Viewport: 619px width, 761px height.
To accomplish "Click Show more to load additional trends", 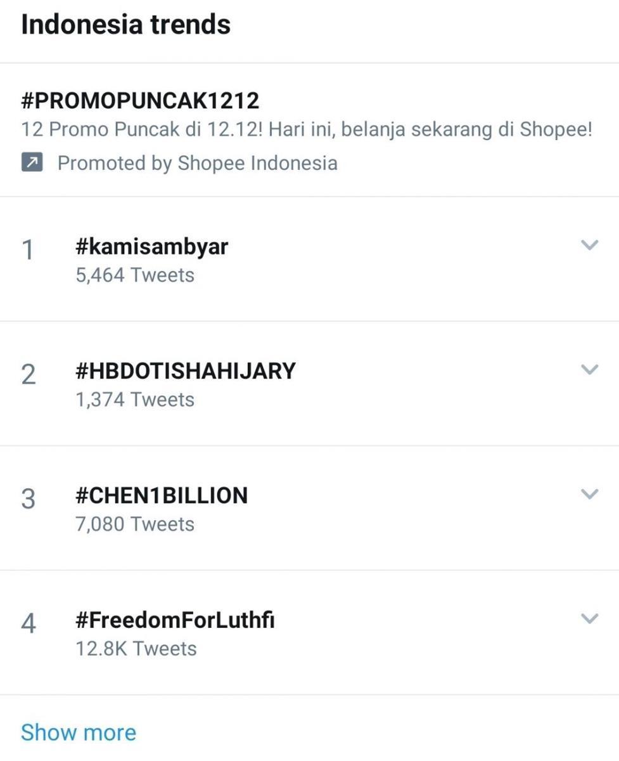I will coord(79,732).
